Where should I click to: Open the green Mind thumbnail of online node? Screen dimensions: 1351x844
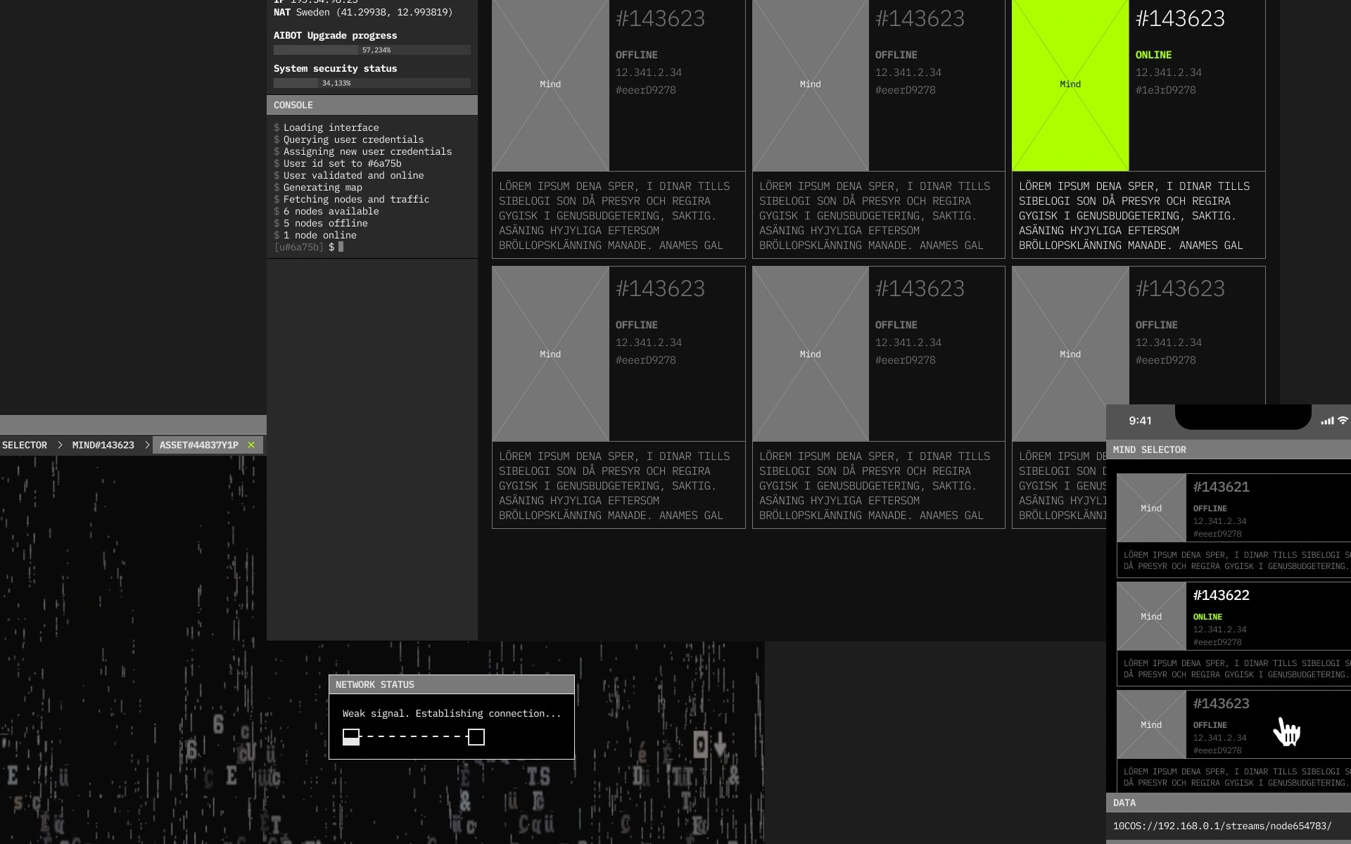point(1070,84)
